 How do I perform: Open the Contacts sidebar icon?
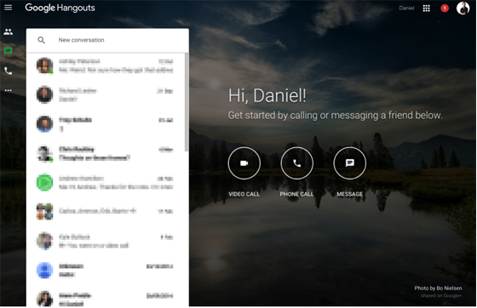point(9,31)
